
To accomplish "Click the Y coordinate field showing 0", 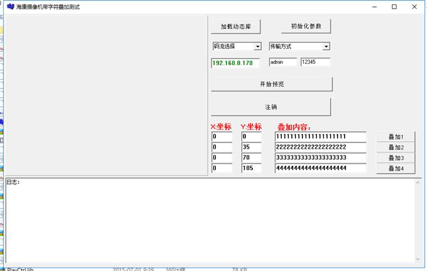I will coord(252,137).
